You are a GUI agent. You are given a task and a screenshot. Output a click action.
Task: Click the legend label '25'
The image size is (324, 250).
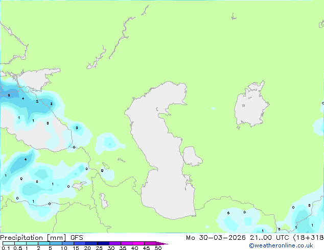coord(99,248)
